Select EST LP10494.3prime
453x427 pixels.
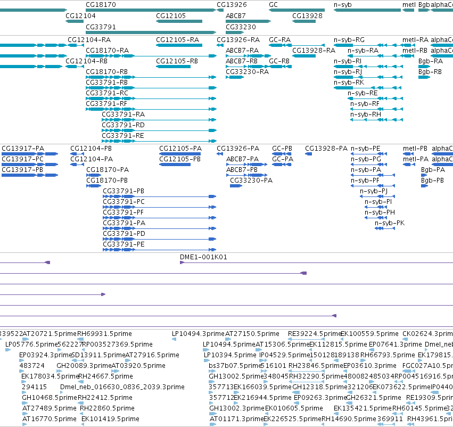(x=198, y=334)
